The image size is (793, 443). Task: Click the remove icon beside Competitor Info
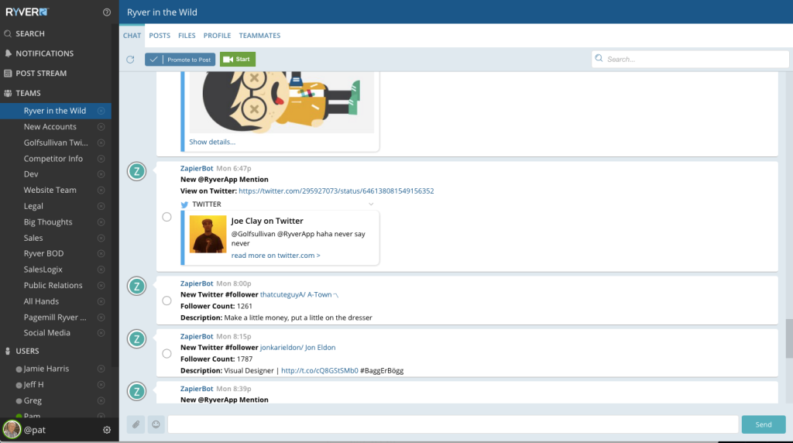click(101, 159)
